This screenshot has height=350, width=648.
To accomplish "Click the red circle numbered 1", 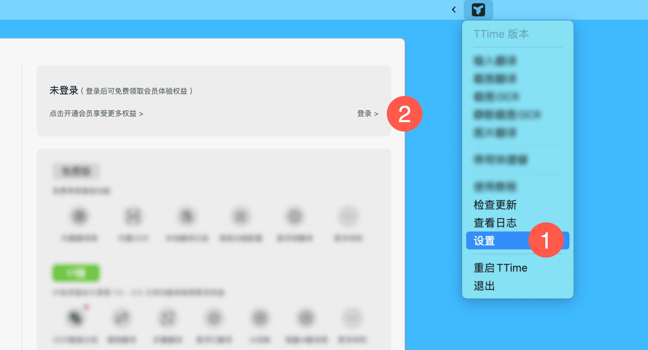I will [546, 240].
